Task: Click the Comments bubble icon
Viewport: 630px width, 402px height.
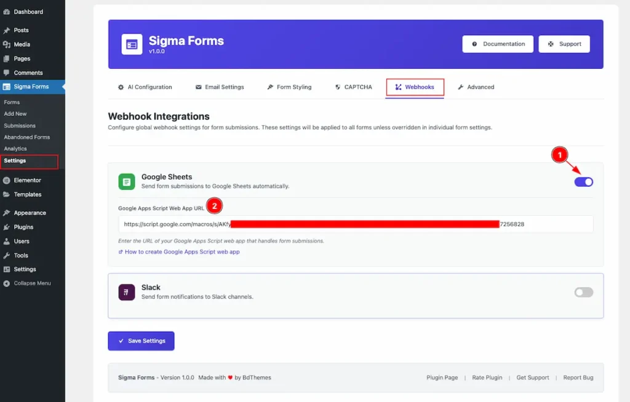Action: pos(6,73)
